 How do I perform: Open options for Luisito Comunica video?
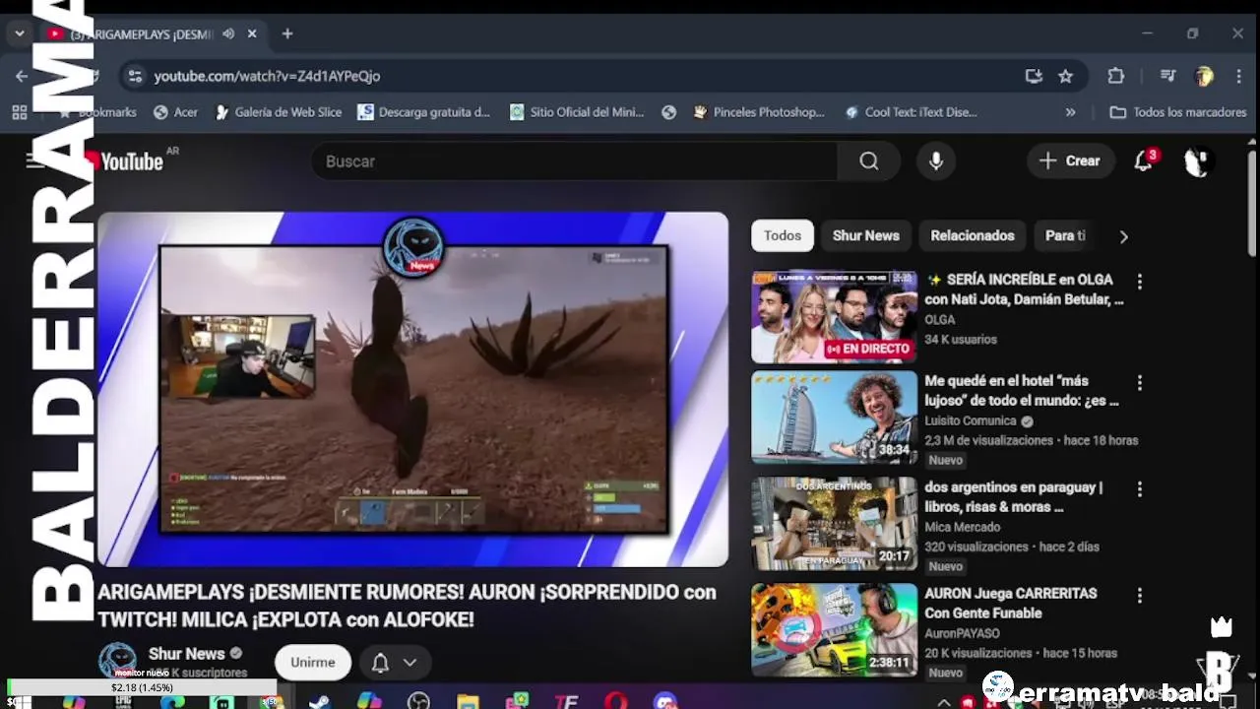(1140, 382)
